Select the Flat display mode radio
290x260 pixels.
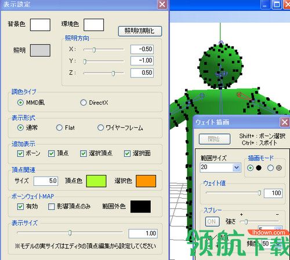point(59,127)
